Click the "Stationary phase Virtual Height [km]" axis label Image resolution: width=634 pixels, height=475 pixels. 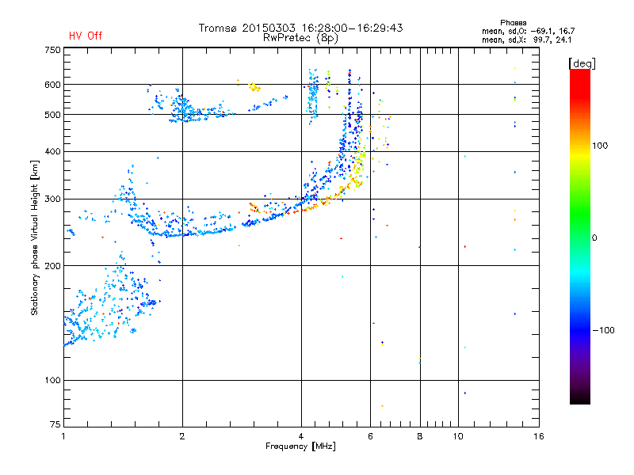pos(35,237)
